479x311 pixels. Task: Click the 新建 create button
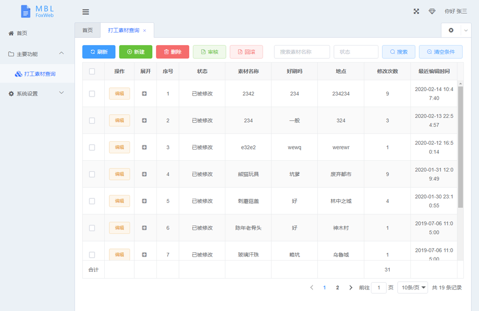(x=136, y=52)
